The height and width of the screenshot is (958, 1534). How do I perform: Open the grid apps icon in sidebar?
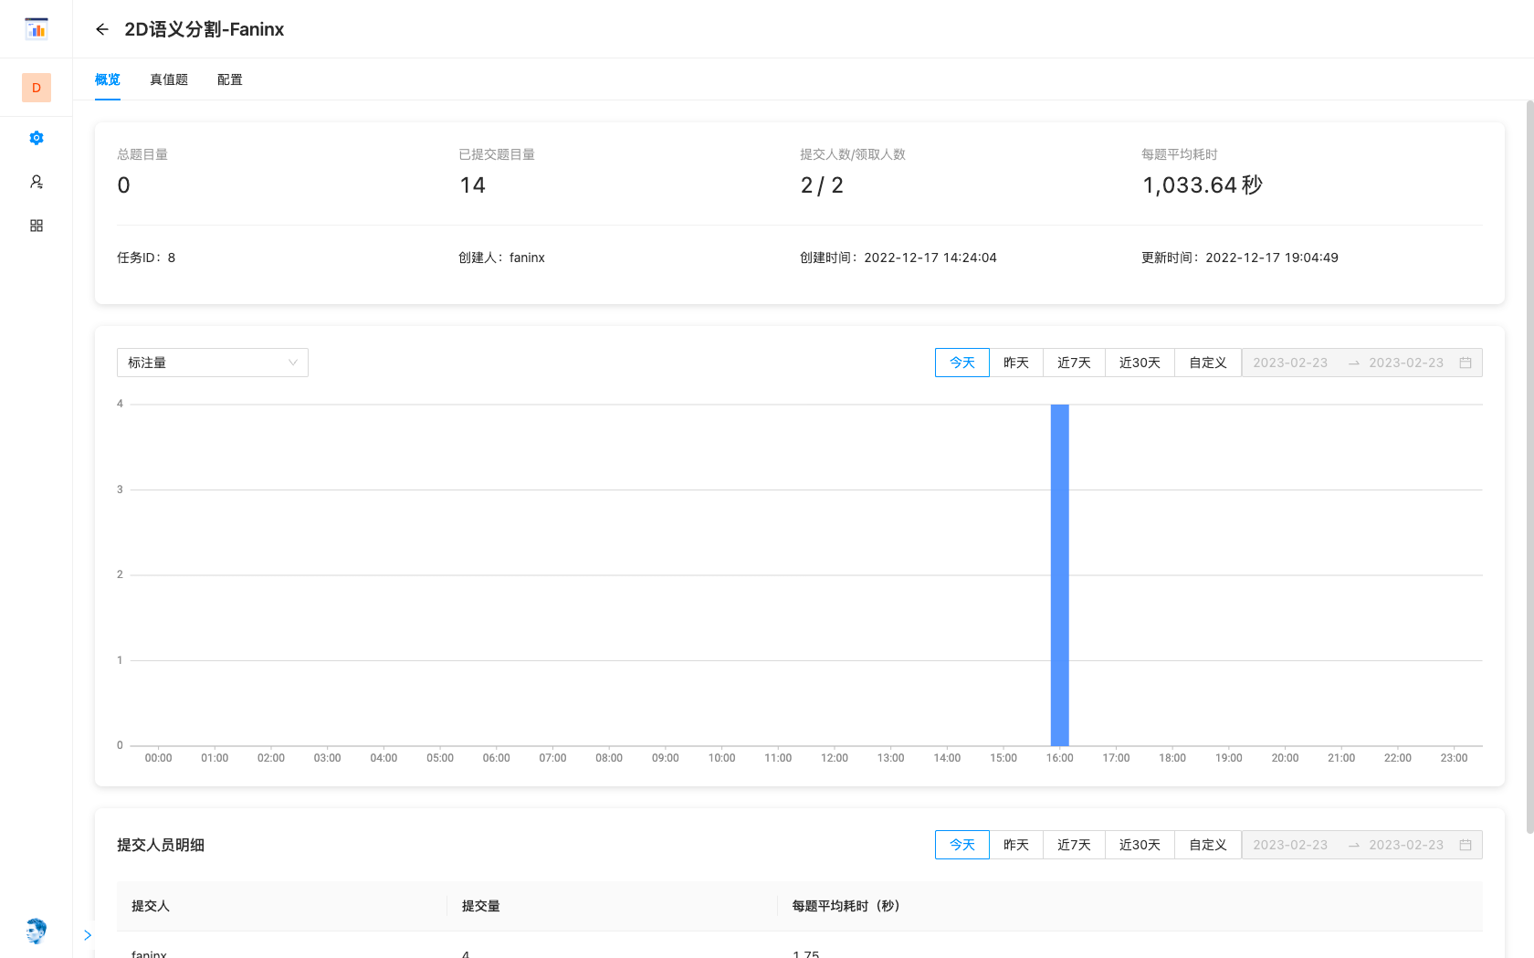(37, 226)
